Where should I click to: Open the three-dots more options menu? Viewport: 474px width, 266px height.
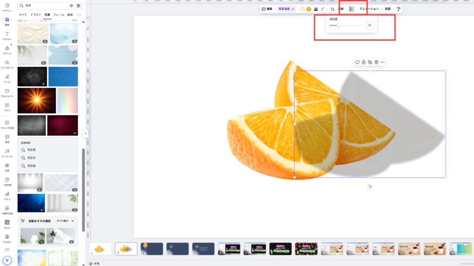pyautogui.click(x=383, y=62)
